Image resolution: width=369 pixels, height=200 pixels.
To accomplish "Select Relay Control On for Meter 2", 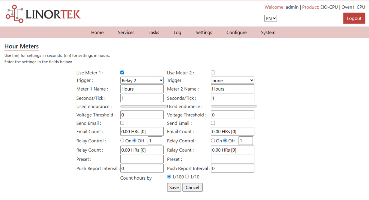I will pyautogui.click(x=213, y=141).
